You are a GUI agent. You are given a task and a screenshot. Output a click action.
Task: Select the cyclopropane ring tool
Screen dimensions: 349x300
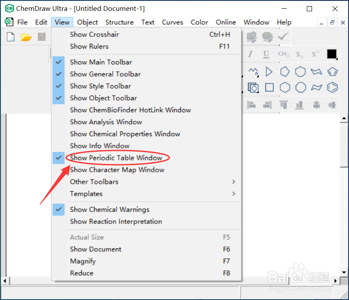tap(269, 72)
